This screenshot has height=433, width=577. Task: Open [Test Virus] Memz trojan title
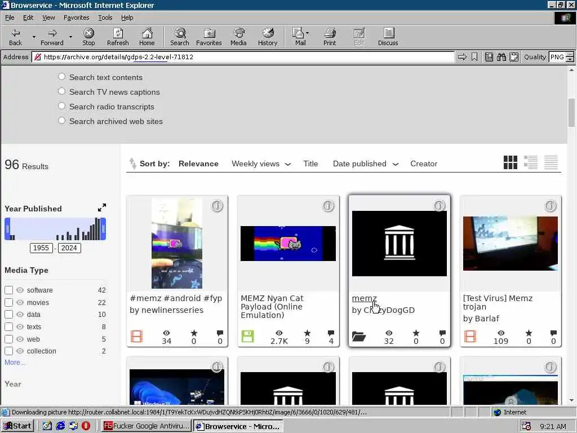click(498, 302)
